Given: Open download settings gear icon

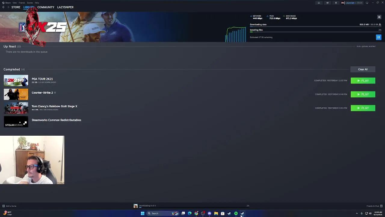Looking at the screenshot, I should [379, 17].
